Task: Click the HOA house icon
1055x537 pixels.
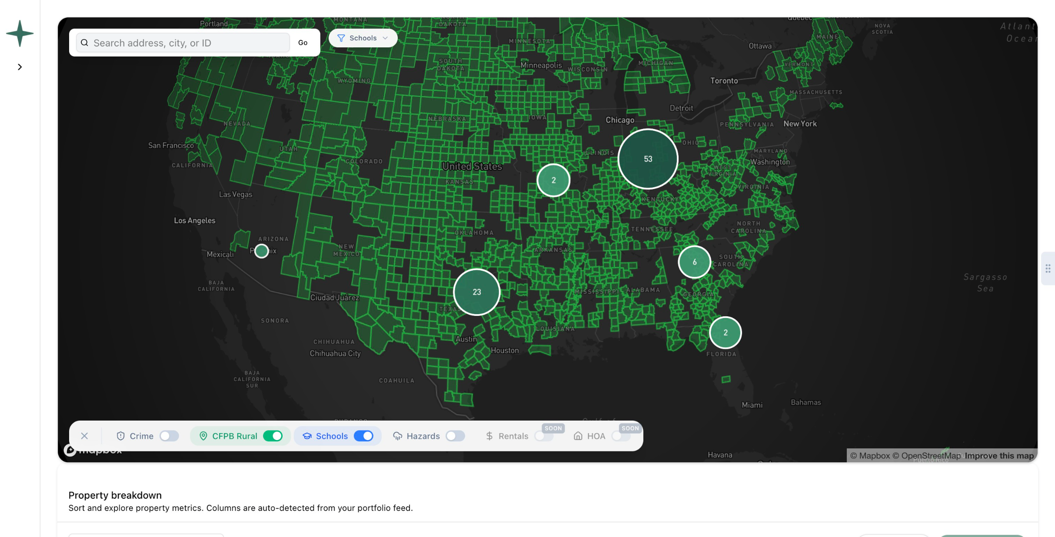Action: [578, 436]
